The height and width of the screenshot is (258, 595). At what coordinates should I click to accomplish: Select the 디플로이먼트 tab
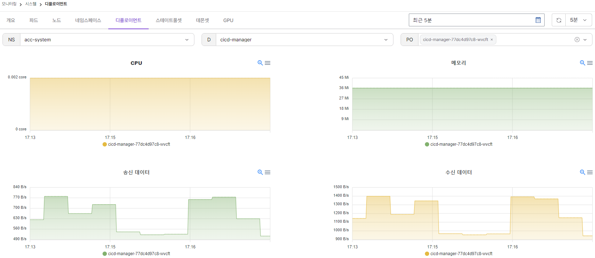(129, 20)
